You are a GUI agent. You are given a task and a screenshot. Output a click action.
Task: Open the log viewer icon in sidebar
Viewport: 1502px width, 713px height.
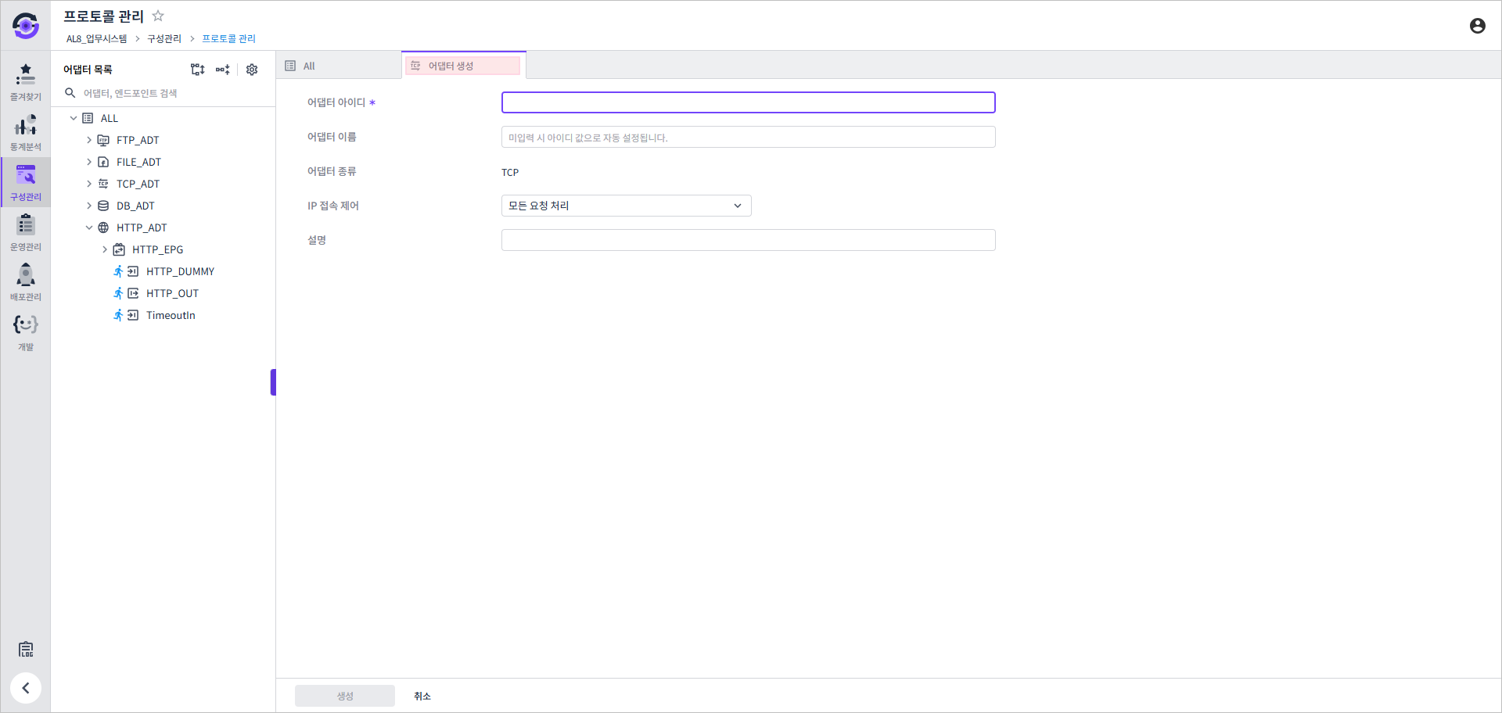pyautogui.click(x=26, y=649)
